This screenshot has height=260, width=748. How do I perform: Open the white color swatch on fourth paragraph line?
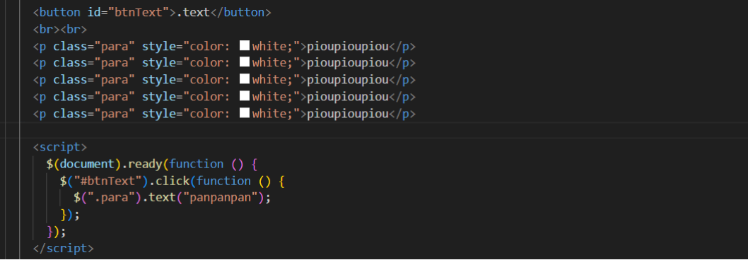point(244,97)
